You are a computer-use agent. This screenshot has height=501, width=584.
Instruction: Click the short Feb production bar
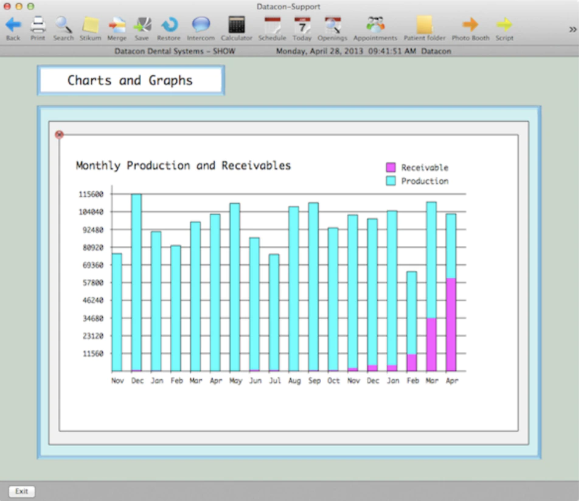(412, 313)
